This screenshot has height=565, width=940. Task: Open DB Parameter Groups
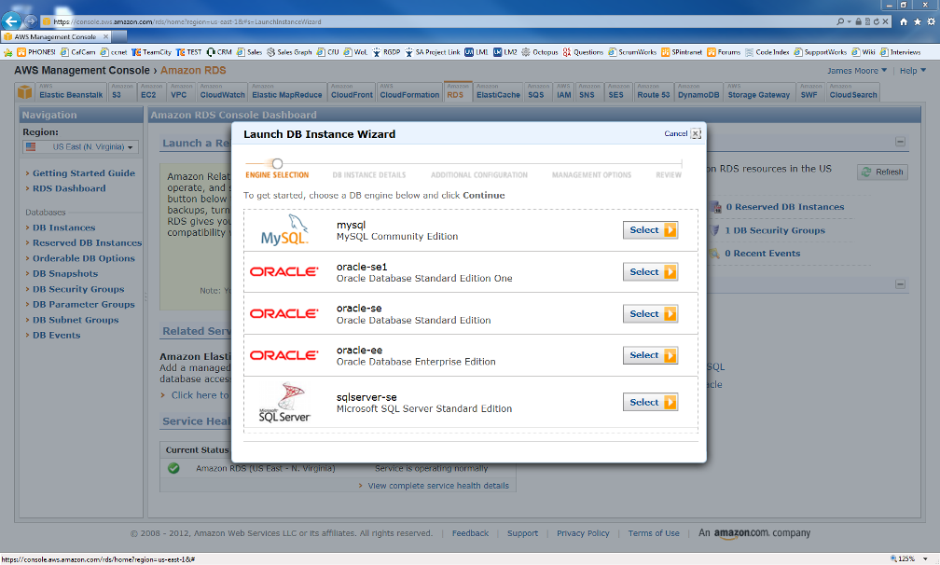[84, 305]
